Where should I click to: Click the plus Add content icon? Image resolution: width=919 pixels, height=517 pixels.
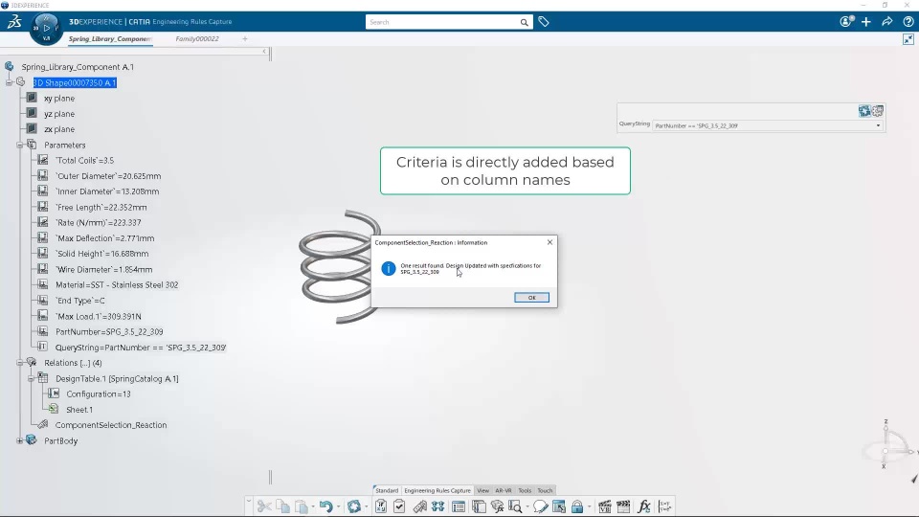coord(866,22)
